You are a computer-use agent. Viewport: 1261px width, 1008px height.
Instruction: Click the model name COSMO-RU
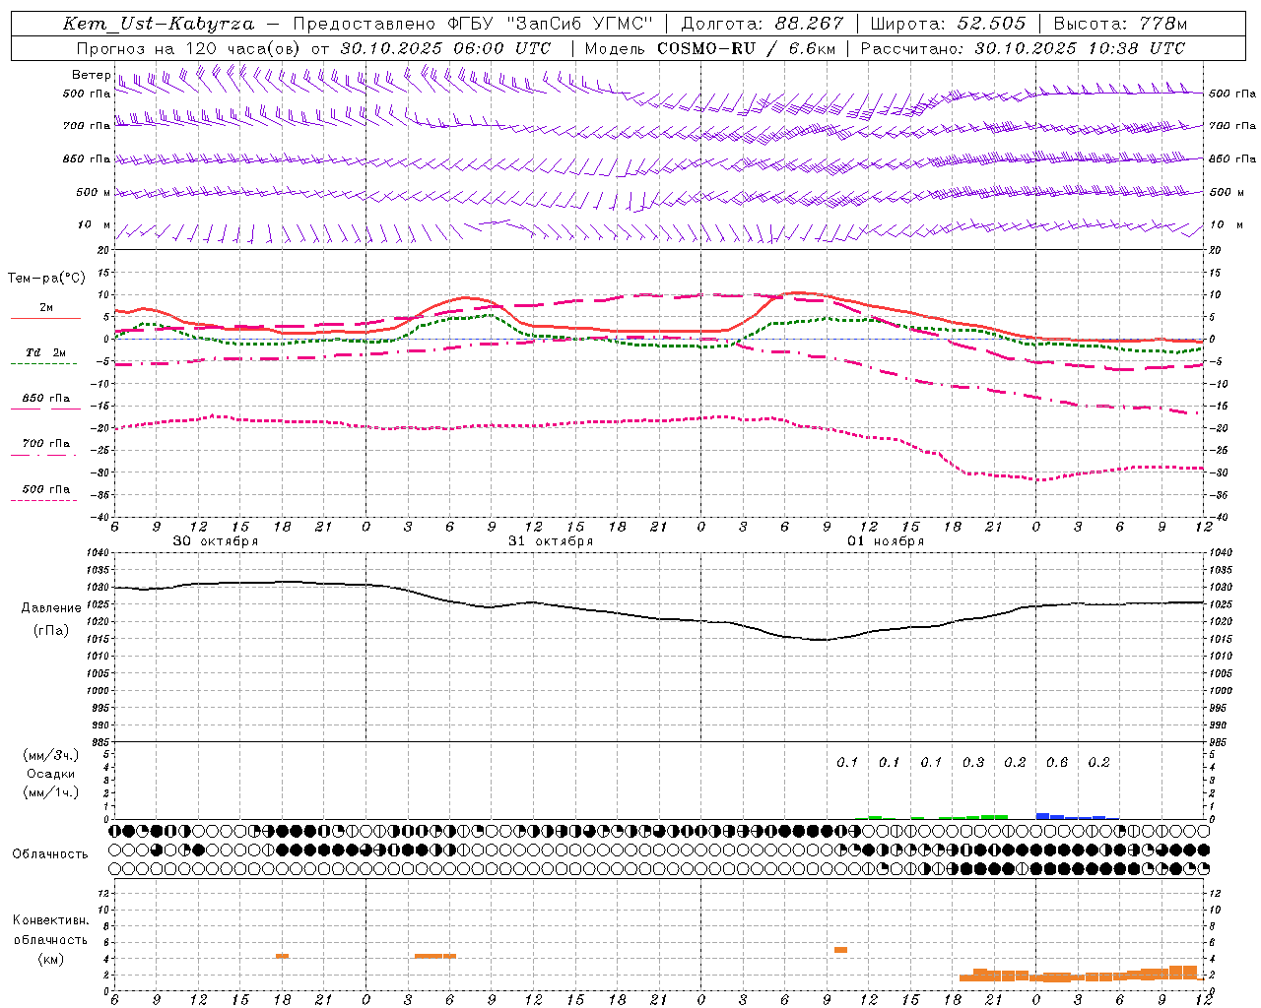[x=708, y=48]
